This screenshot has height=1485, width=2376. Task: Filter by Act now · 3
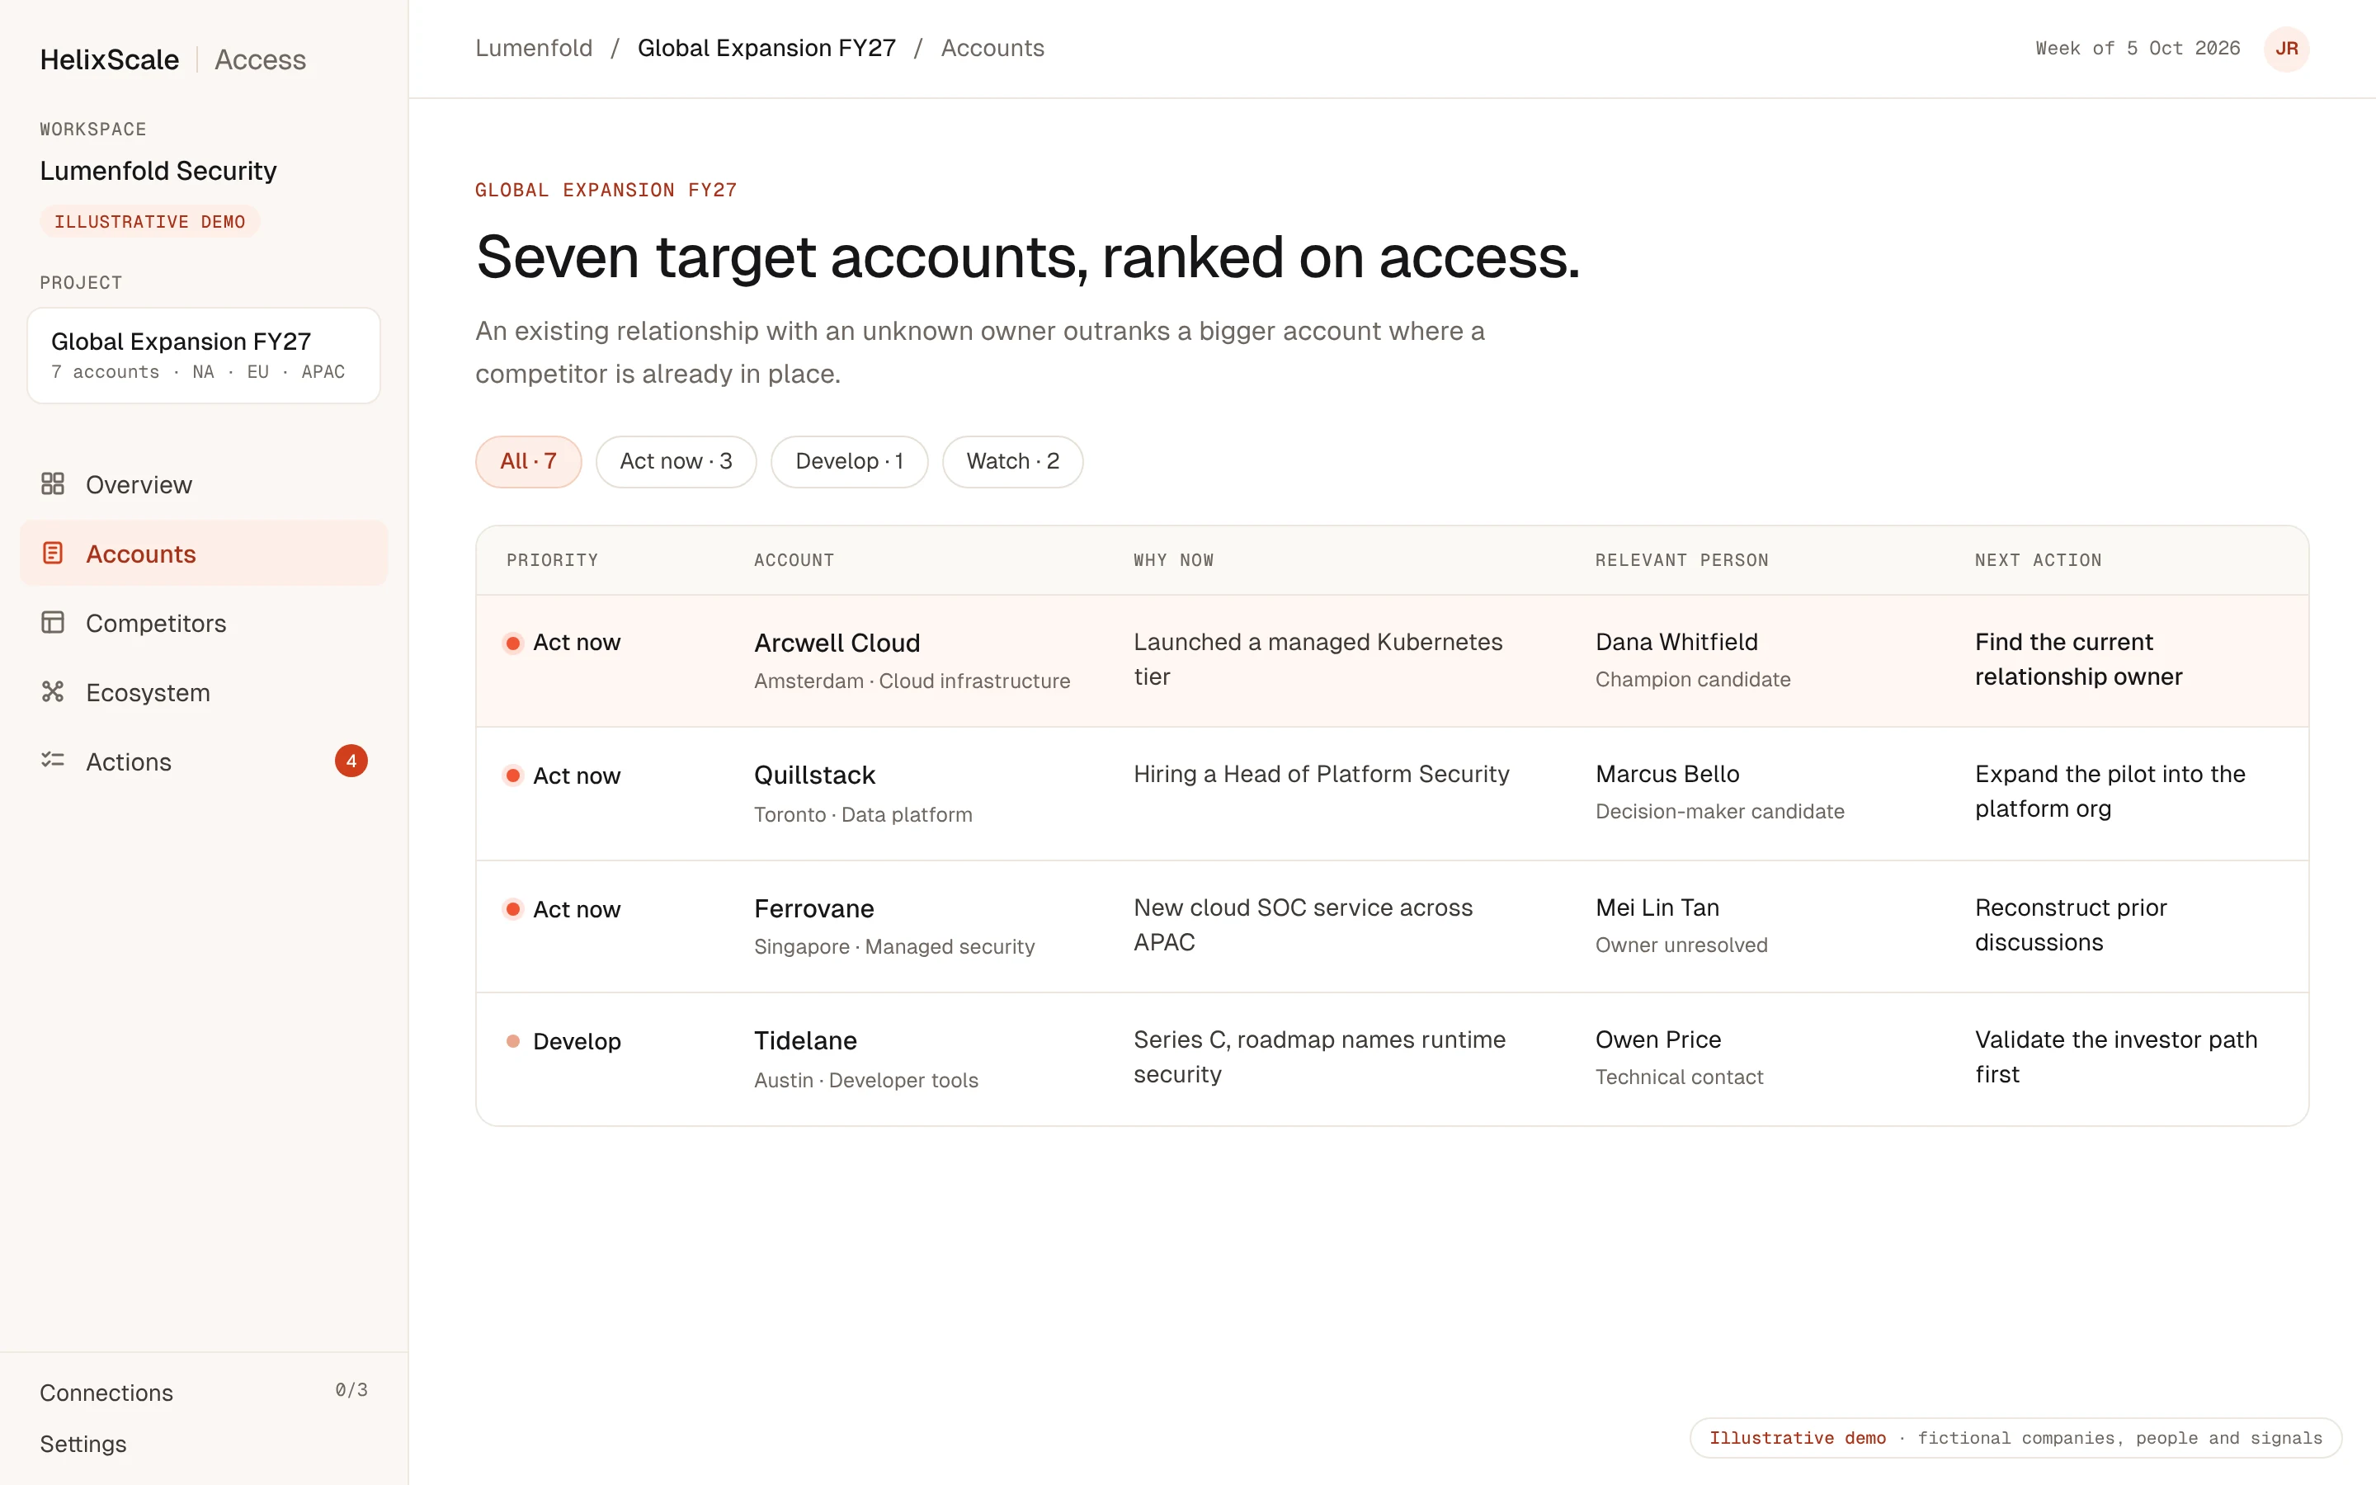[676, 462]
